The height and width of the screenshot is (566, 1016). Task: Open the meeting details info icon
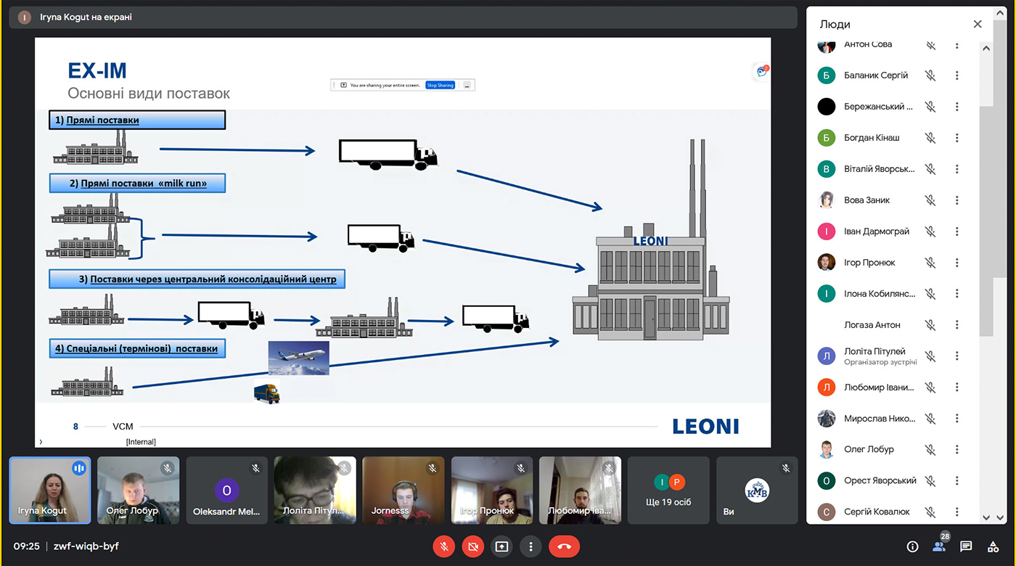(x=912, y=546)
